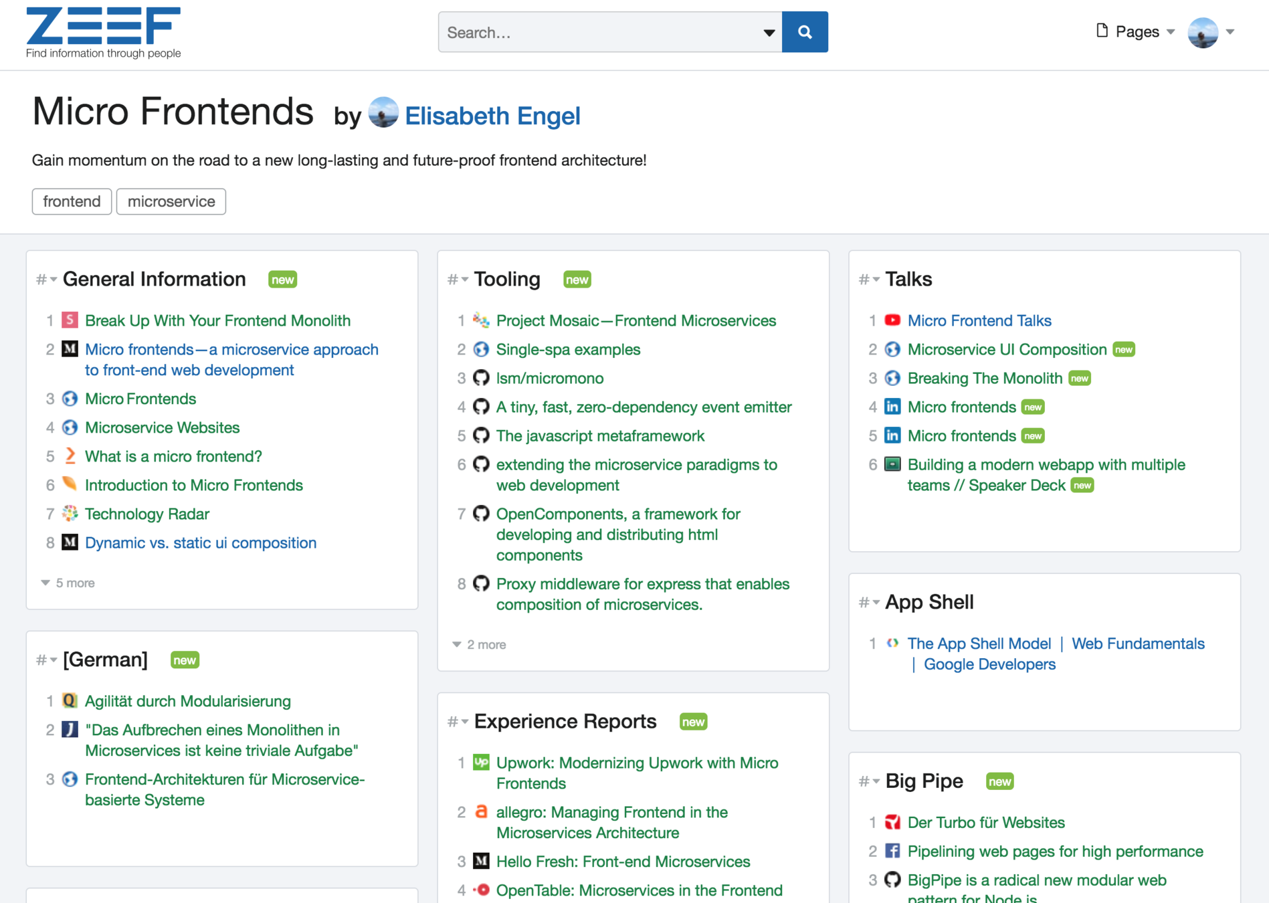Click globe icon beside Microservice Websites

pos(70,427)
